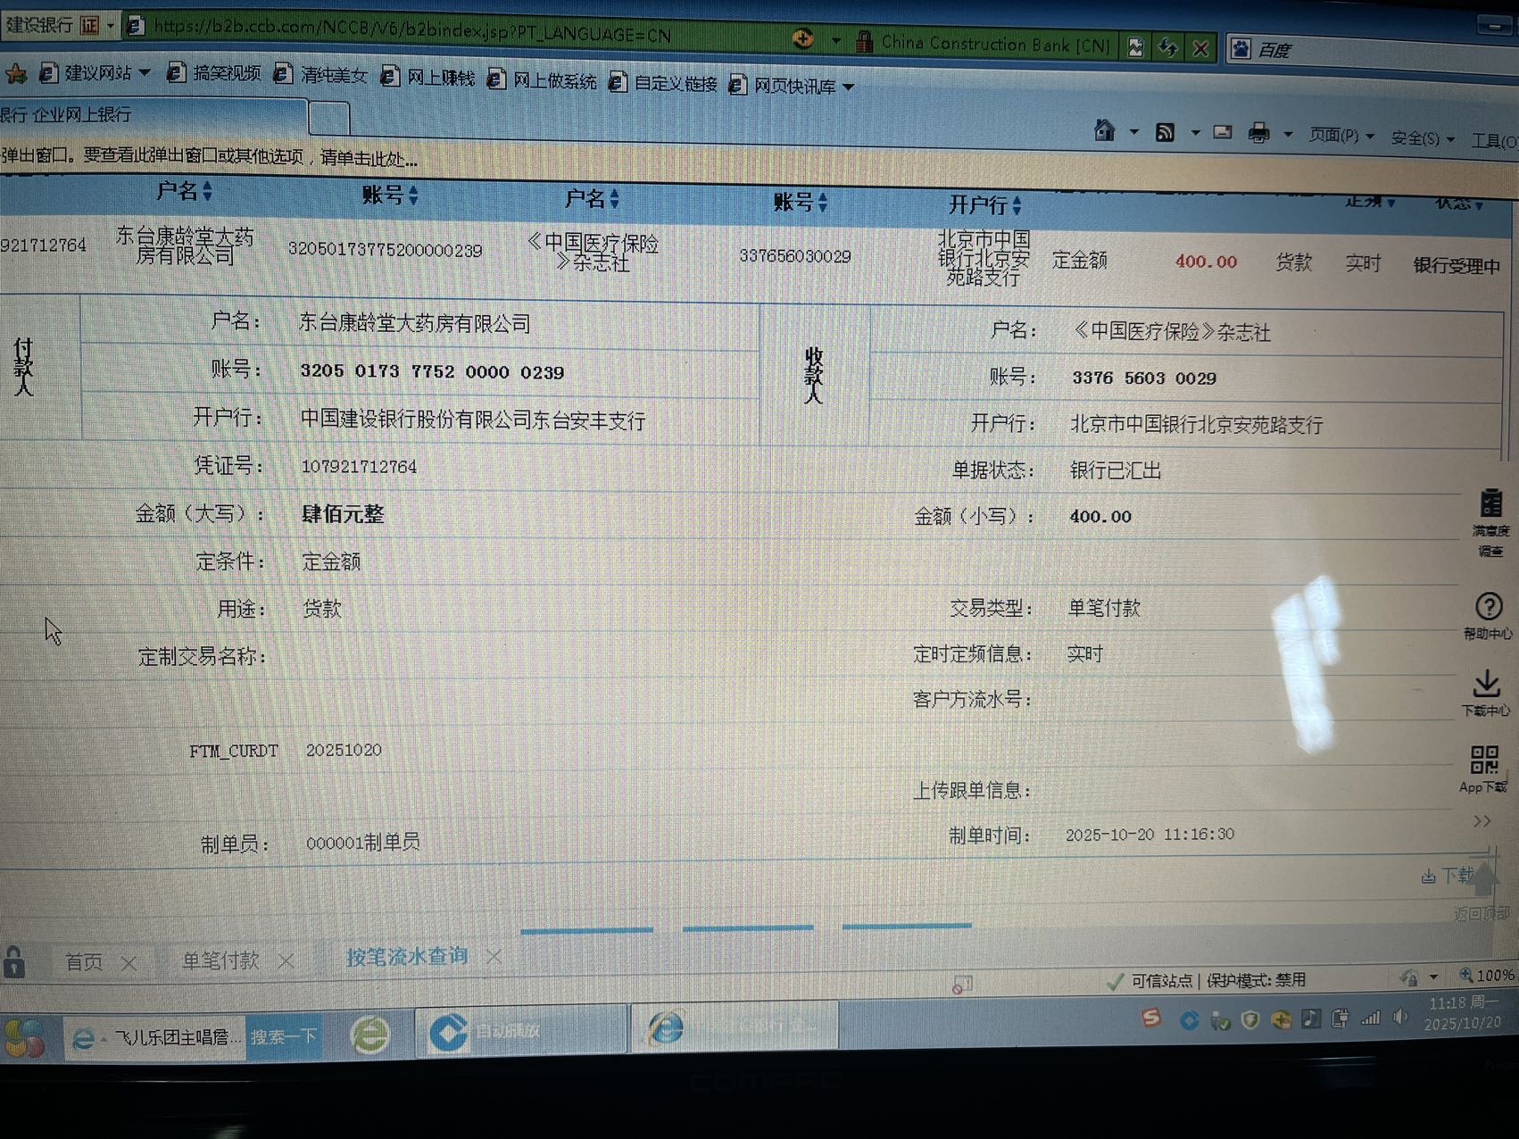Sort by the first 账号 column arrows
This screenshot has height=1139, width=1519.
[x=413, y=195]
